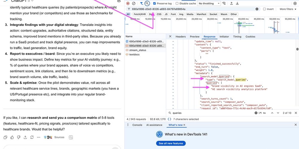Filter requests by Media type
This screenshot has width=299, height=149.
(190, 14)
